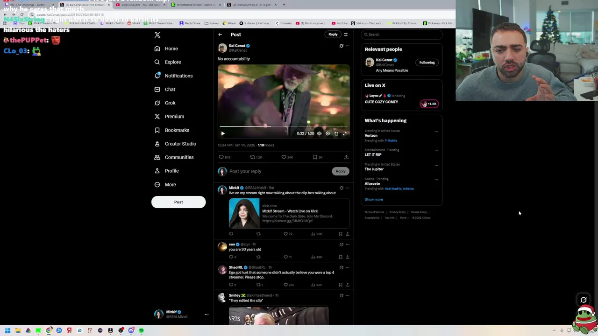Open Notifications in the X sidebar
Screen dimensions: 598x336
(173, 76)
